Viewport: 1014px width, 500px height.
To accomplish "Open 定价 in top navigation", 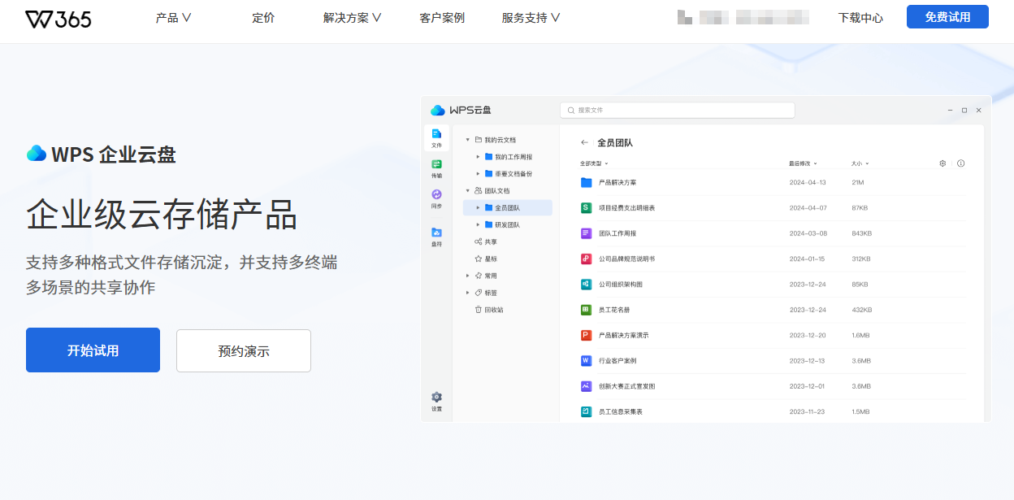I will click(x=263, y=18).
